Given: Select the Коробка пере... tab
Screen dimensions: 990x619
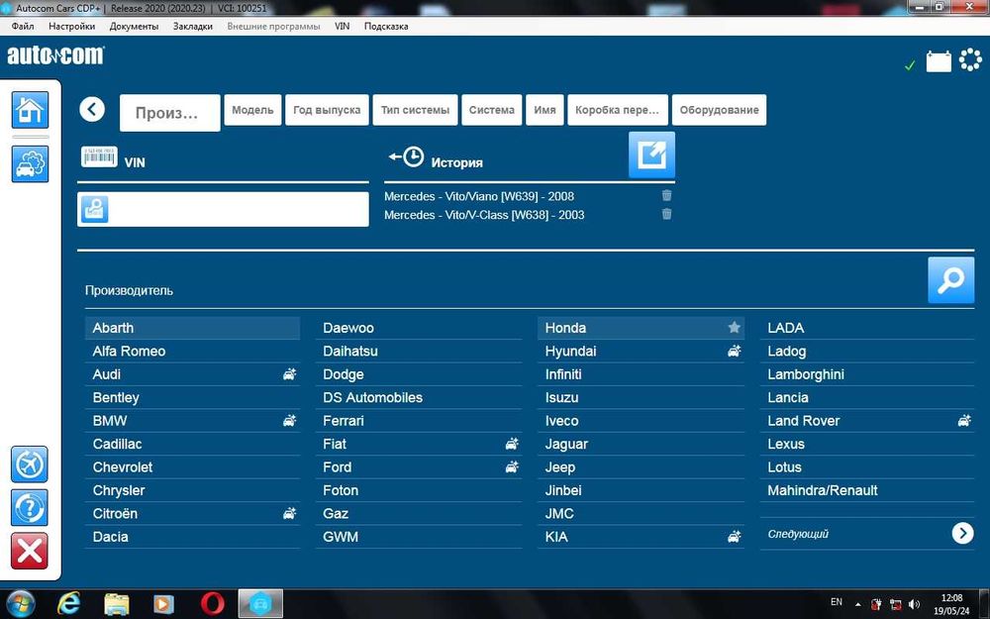Looking at the screenshot, I should point(618,110).
